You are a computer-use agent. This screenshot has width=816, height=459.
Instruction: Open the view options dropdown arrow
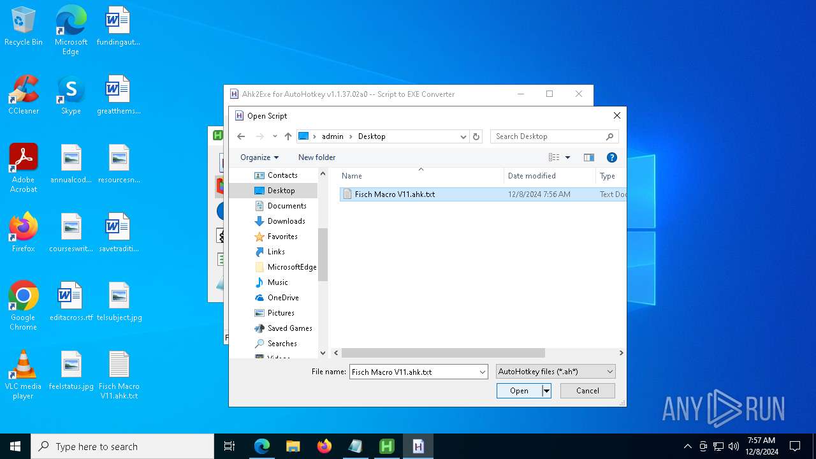(x=567, y=157)
